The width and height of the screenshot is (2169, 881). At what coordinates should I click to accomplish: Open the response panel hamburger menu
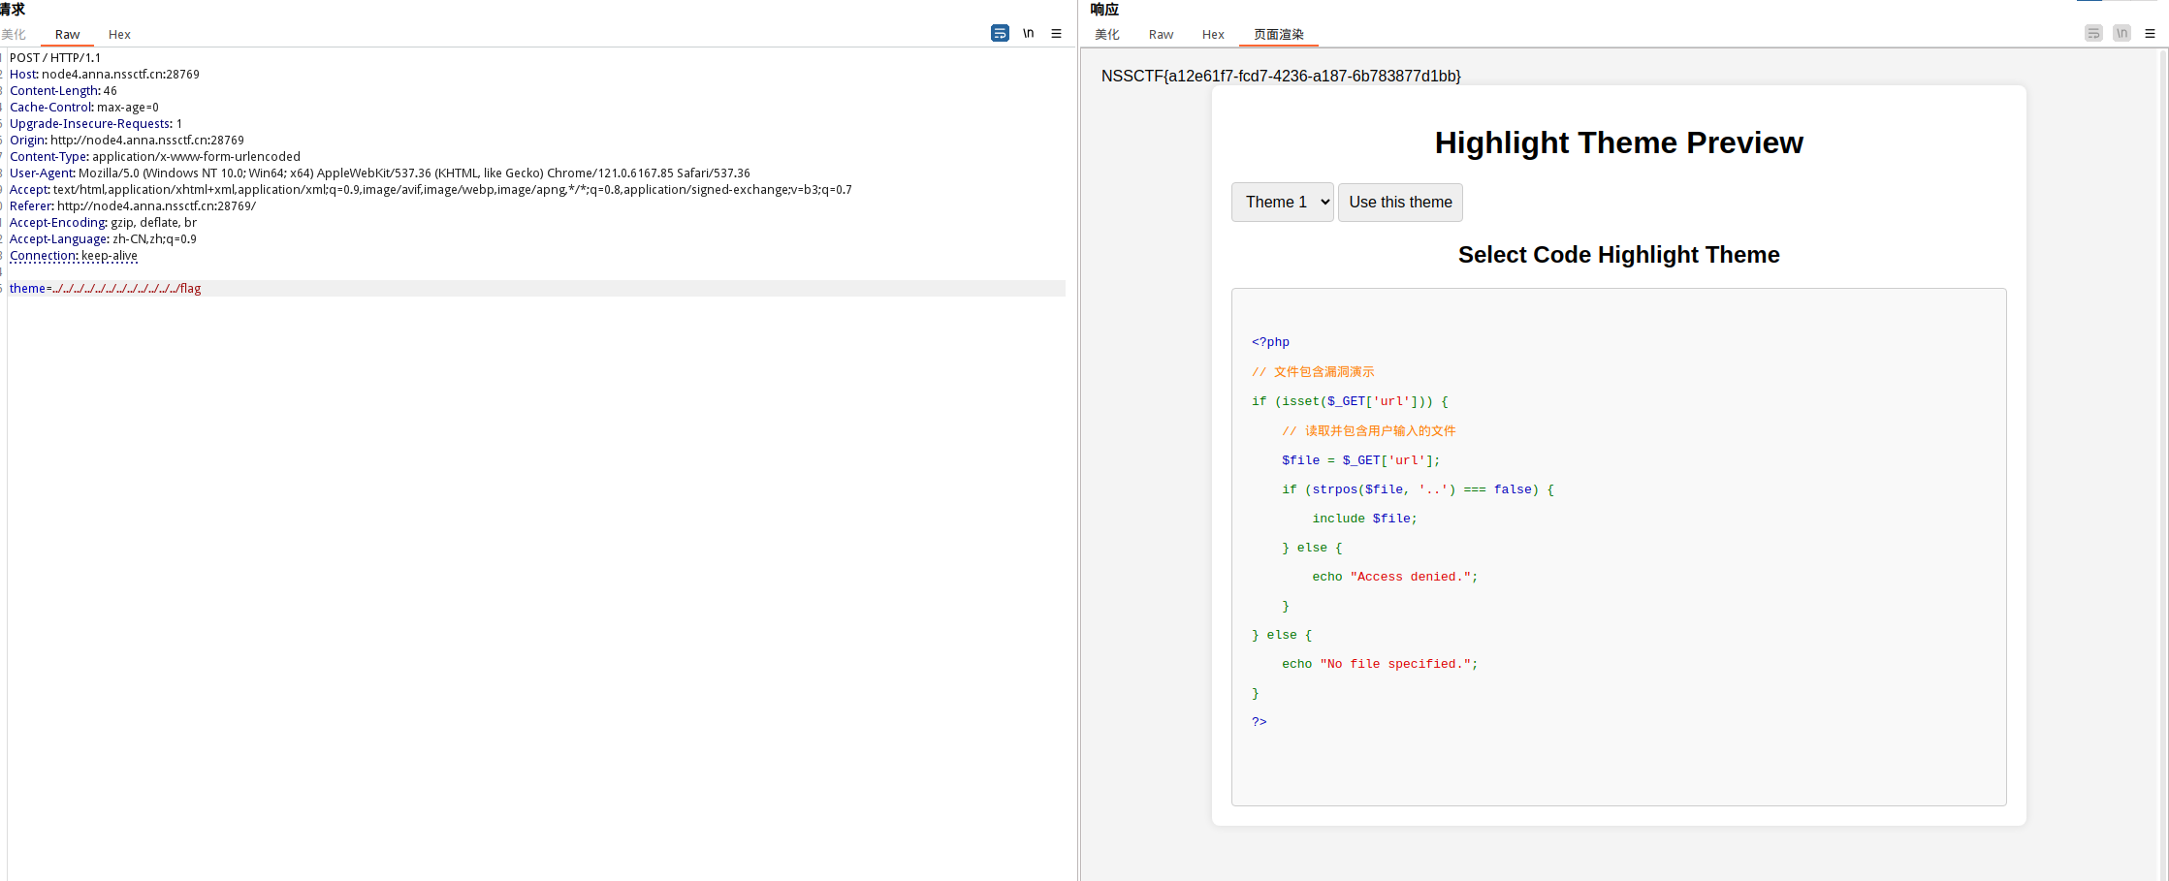point(2150,33)
